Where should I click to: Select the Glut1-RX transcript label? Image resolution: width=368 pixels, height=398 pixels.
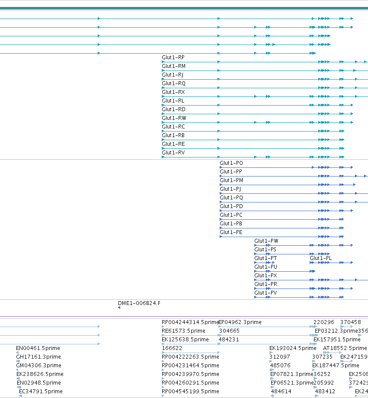click(x=173, y=92)
